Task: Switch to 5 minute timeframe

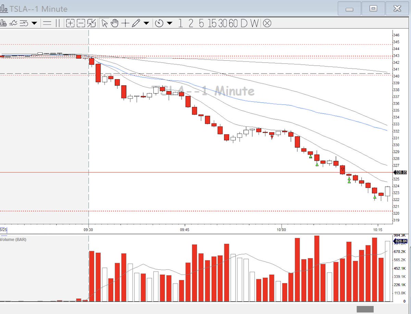Action: (201, 23)
